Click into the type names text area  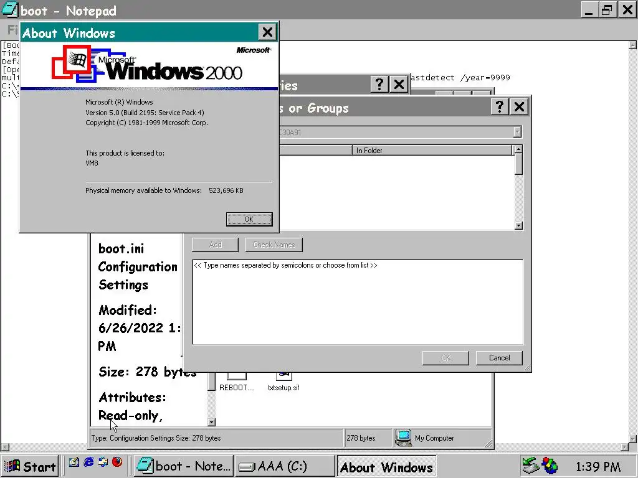358,302
